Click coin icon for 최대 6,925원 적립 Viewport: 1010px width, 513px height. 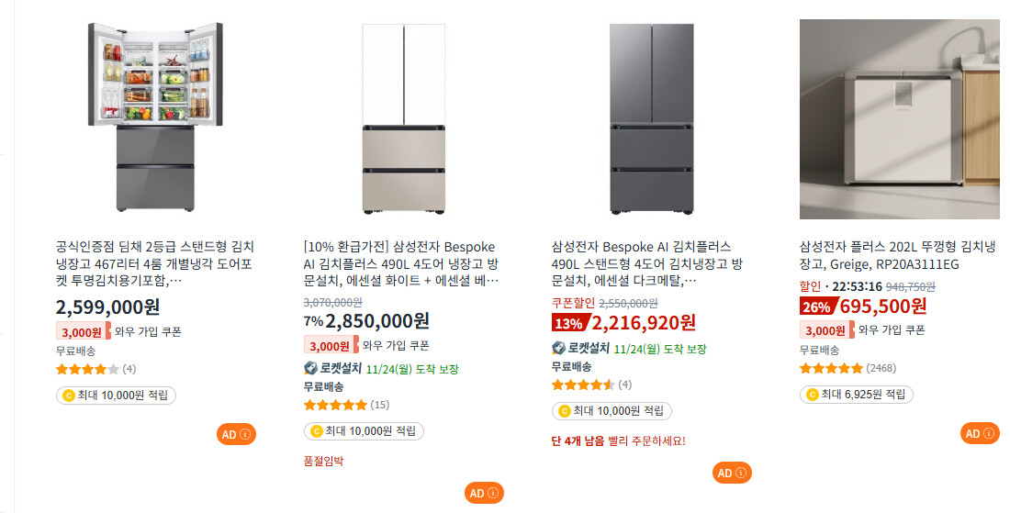[812, 395]
